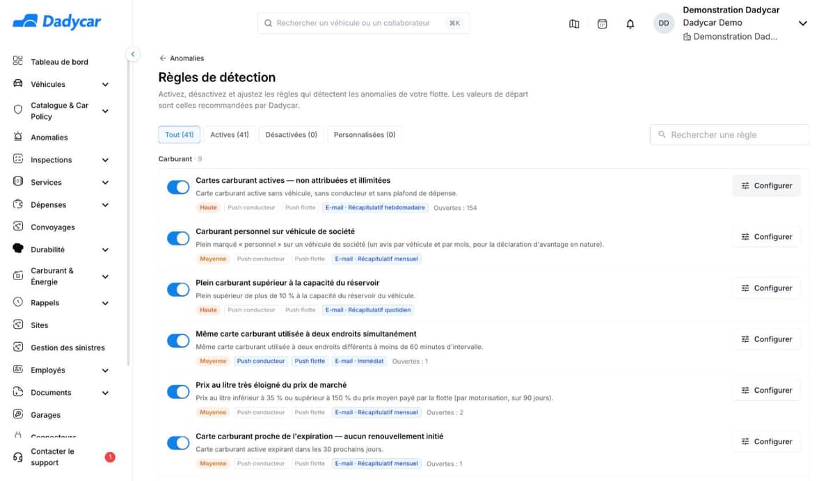835x481 pixels.
Task: Toggle Même carte carburant utilisée simultanément rule
Action: click(178, 341)
